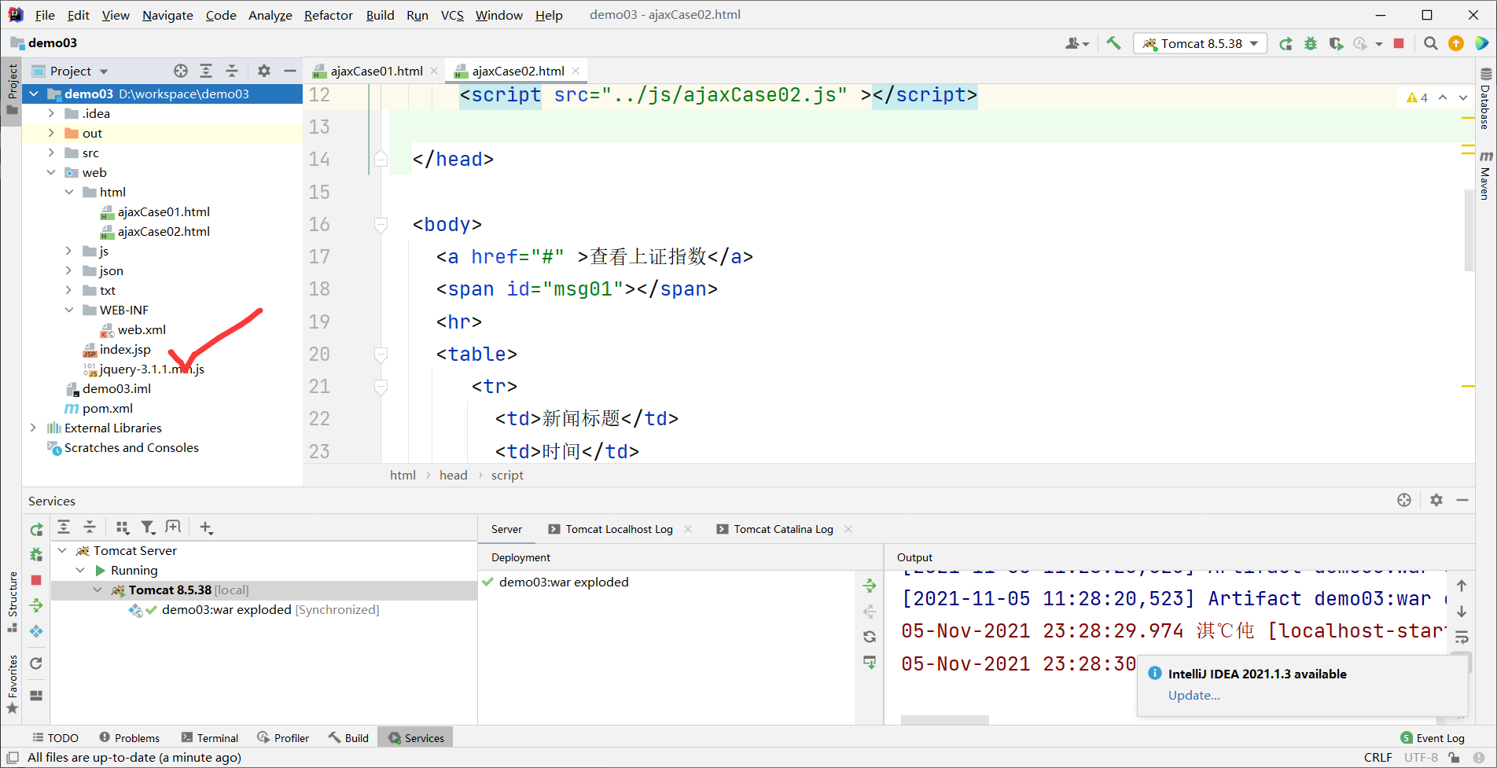Collapse the WEB-INF folder in Project tree
This screenshot has height=768, width=1497.
[x=69, y=310]
